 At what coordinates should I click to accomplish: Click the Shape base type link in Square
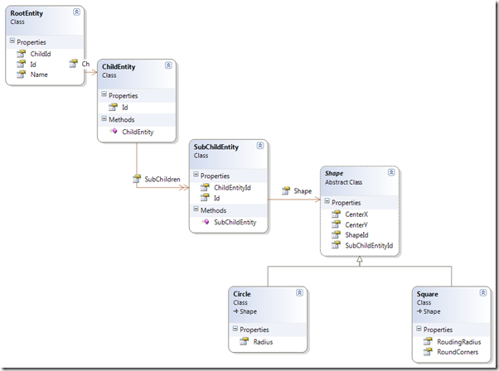click(432, 311)
